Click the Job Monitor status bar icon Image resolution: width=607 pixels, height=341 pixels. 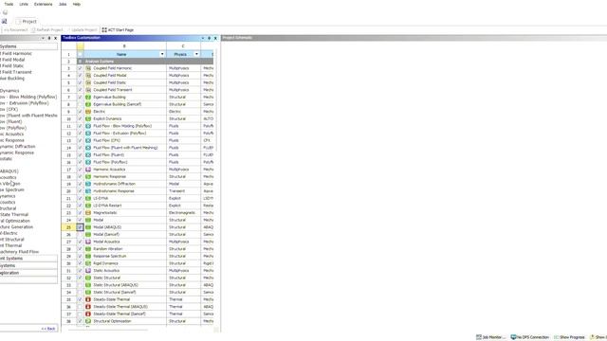pos(478,337)
